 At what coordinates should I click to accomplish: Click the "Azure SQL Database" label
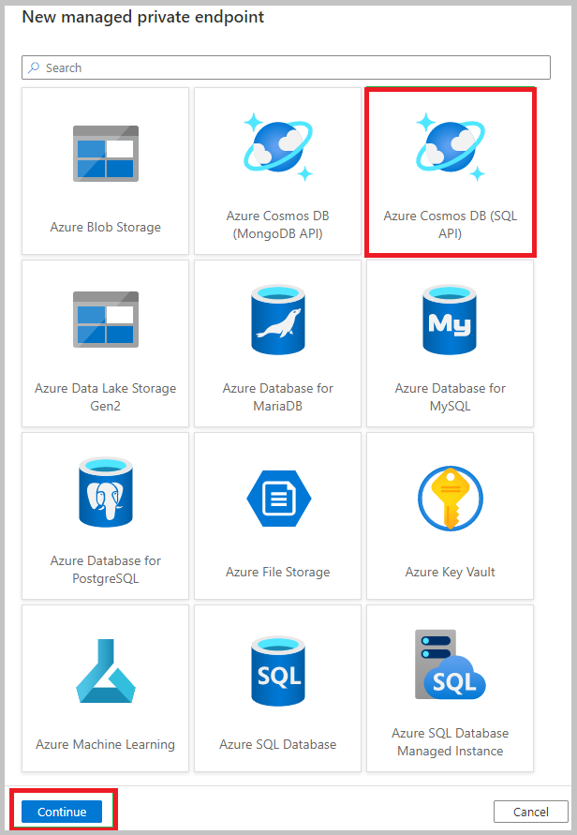click(278, 744)
